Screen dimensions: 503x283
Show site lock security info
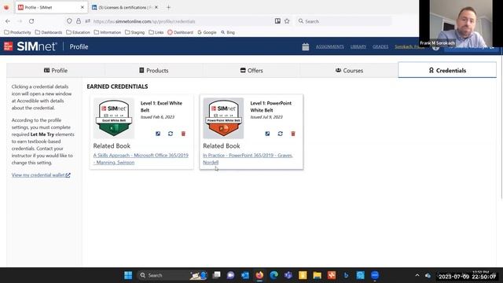79,21
